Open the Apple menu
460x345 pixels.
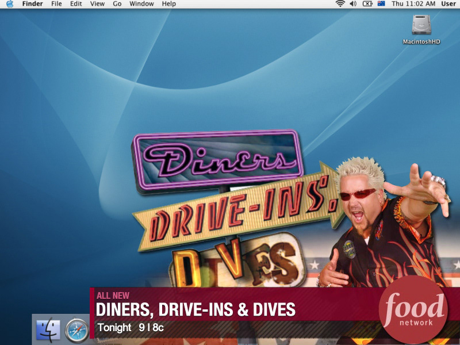10,4
